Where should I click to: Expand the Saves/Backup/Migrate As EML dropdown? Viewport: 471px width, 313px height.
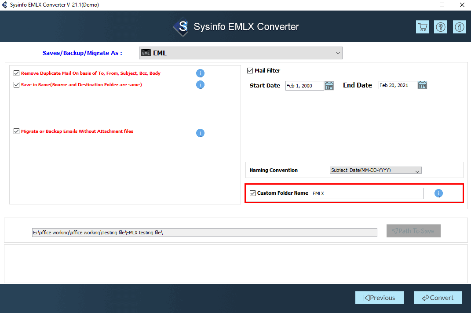click(241, 53)
